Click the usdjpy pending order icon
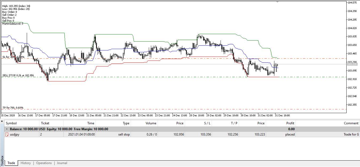This screenshot has height=167, width=360. [7, 134]
